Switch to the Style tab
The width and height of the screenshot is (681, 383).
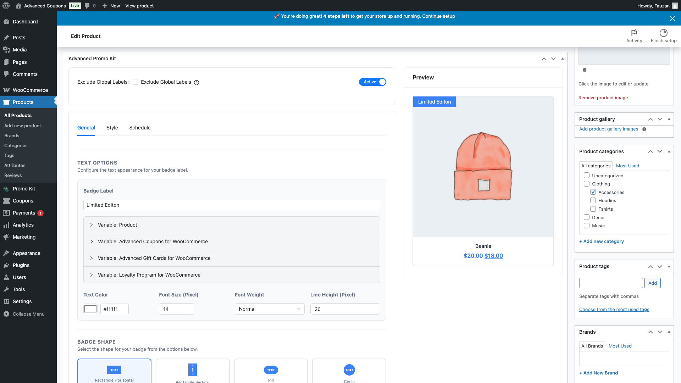[x=112, y=128]
